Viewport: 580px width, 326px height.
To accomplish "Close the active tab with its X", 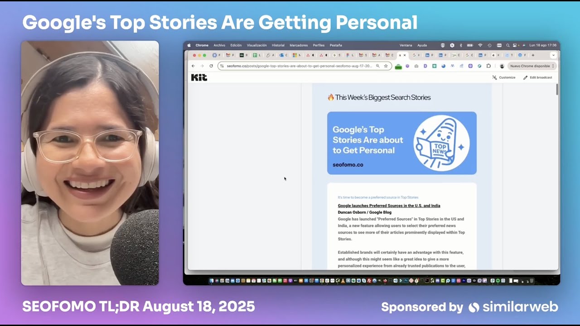I will coord(405,55).
